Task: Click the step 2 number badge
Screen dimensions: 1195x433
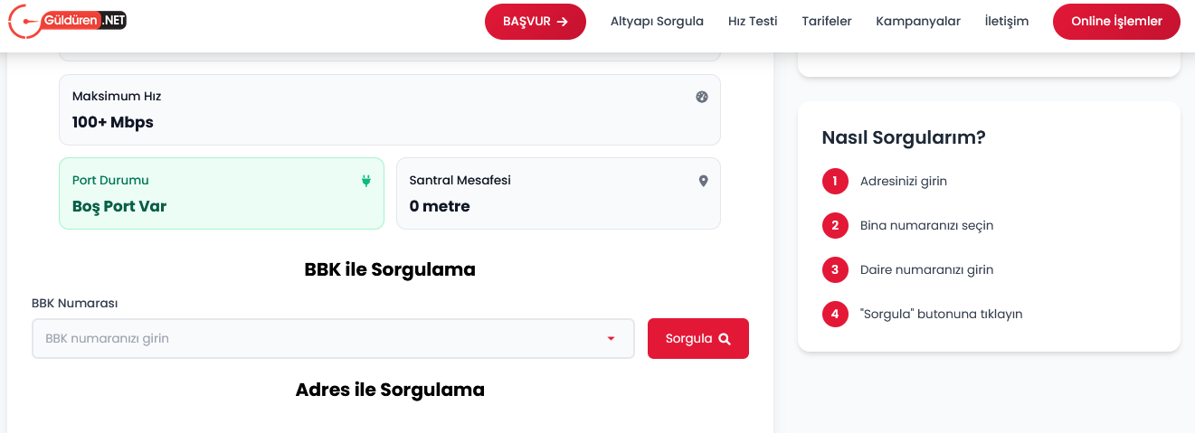Action: [x=835, y=225]
